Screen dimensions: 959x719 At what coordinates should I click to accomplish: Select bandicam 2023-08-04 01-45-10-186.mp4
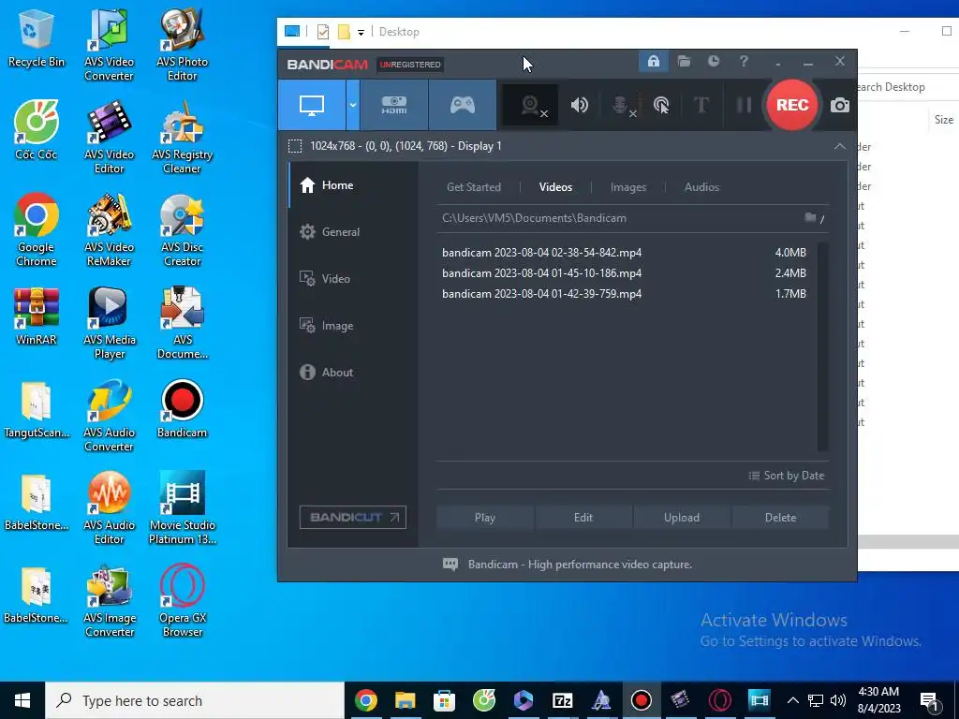tap(625, 273)
